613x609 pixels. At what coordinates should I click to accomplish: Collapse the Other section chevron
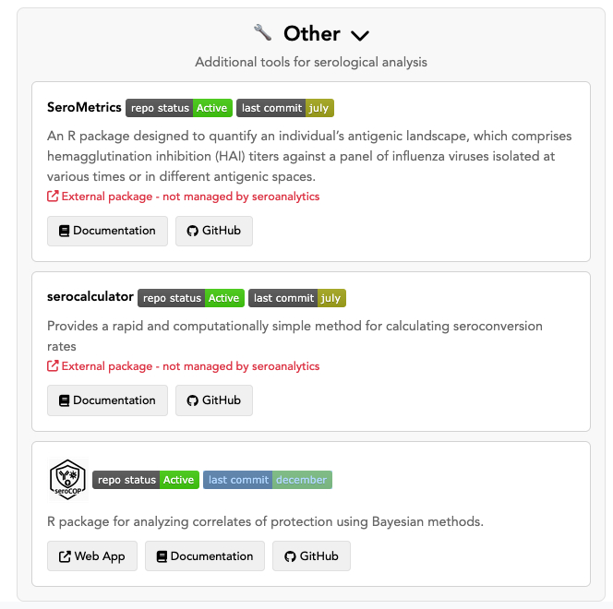[x=360, y=35]
